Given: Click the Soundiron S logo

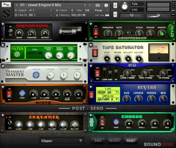Looking at the screenshot, I should 6,14.
